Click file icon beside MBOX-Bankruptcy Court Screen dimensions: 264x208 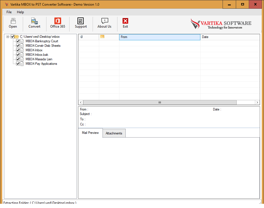[22, 41]
